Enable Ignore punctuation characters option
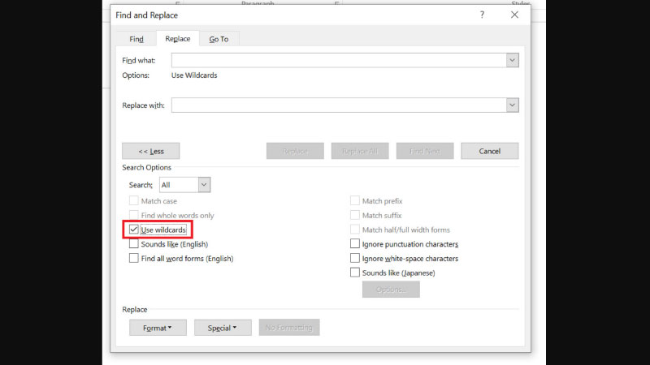The height and width of the screenshot is (365, 650). click(x=355, y=244)
